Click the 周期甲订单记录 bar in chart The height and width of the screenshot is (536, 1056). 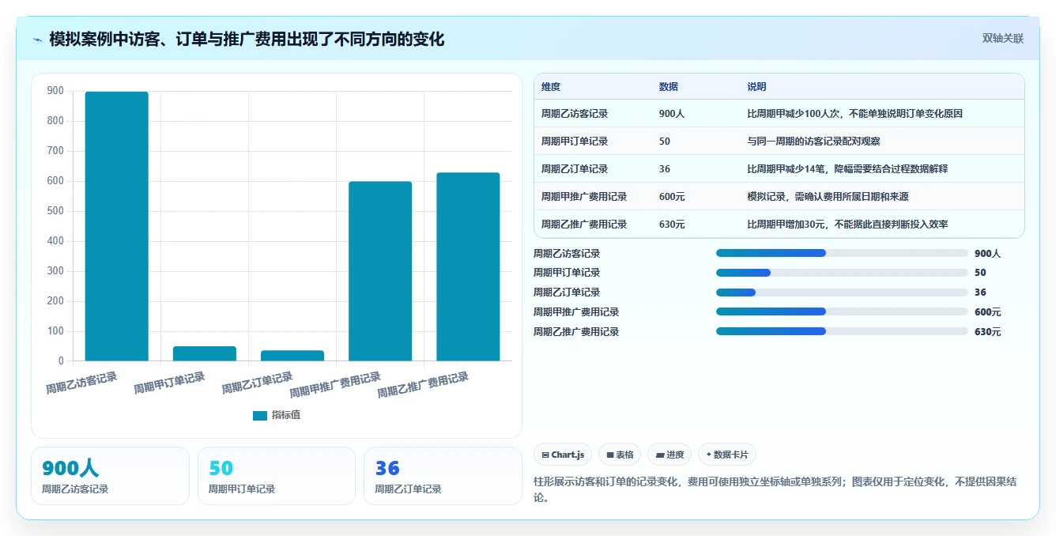click(205, 353)
